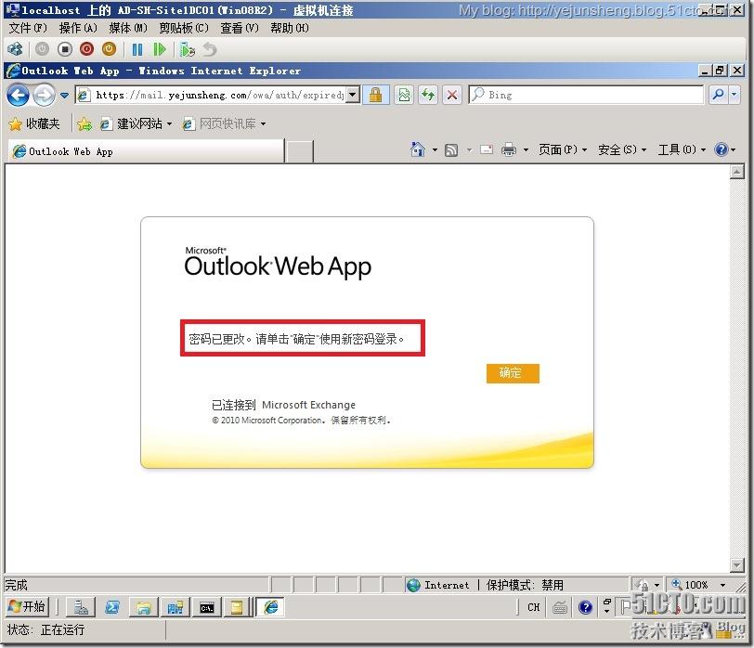The height and width of the screenshot is (648, 754).
Task: Take a VM snapshot with the snapshot icon
Action: tap(187, 49)
